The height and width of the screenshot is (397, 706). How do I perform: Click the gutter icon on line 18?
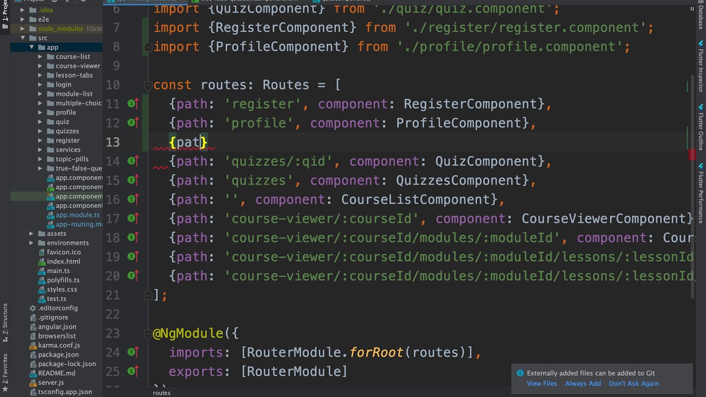pyautogui.click(x=133, y=237)
